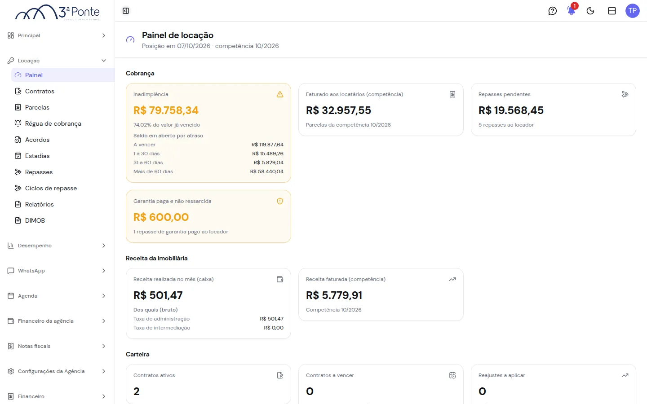Collapse the Locação sidebar section
The height and width of the screenshot is (404, 647).
pos(57,61)
